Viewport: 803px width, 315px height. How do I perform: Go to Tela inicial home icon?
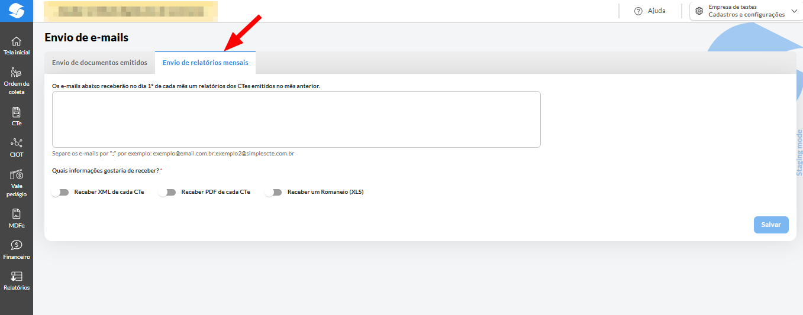pyautogui.click(x=17, y=46)
